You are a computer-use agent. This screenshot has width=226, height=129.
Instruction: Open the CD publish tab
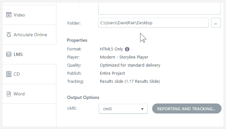coord(30,74)
